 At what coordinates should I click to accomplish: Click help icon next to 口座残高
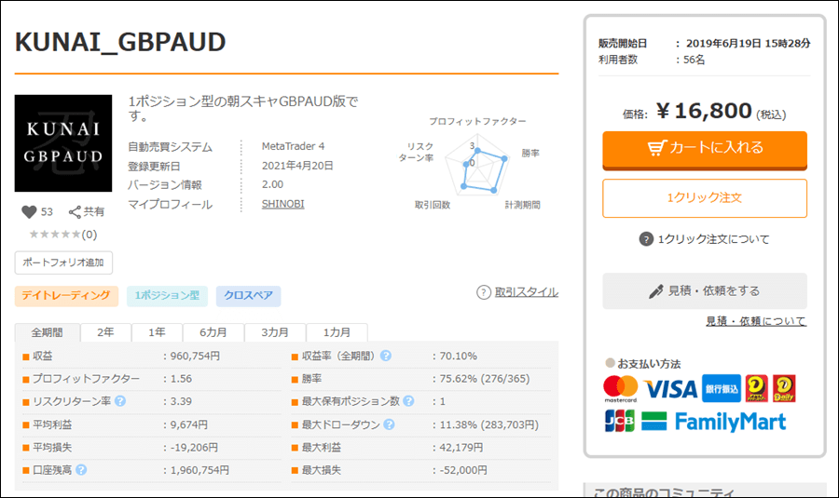click(x=81, y=471)
